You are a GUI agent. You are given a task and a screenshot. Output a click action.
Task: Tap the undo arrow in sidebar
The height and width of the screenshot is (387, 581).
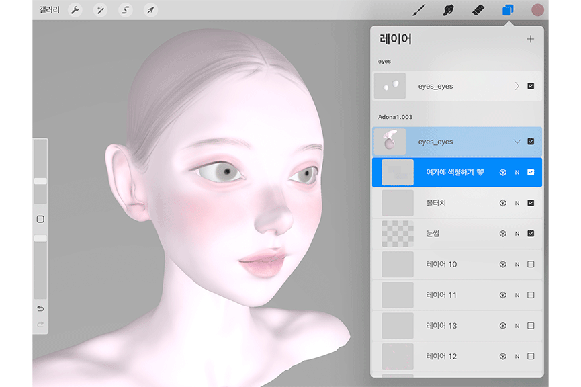coord(40,309)
